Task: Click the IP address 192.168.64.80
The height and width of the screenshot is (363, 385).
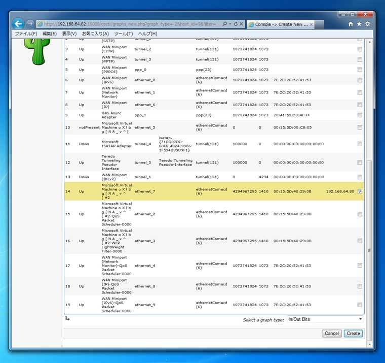Action: coord(340,191)
